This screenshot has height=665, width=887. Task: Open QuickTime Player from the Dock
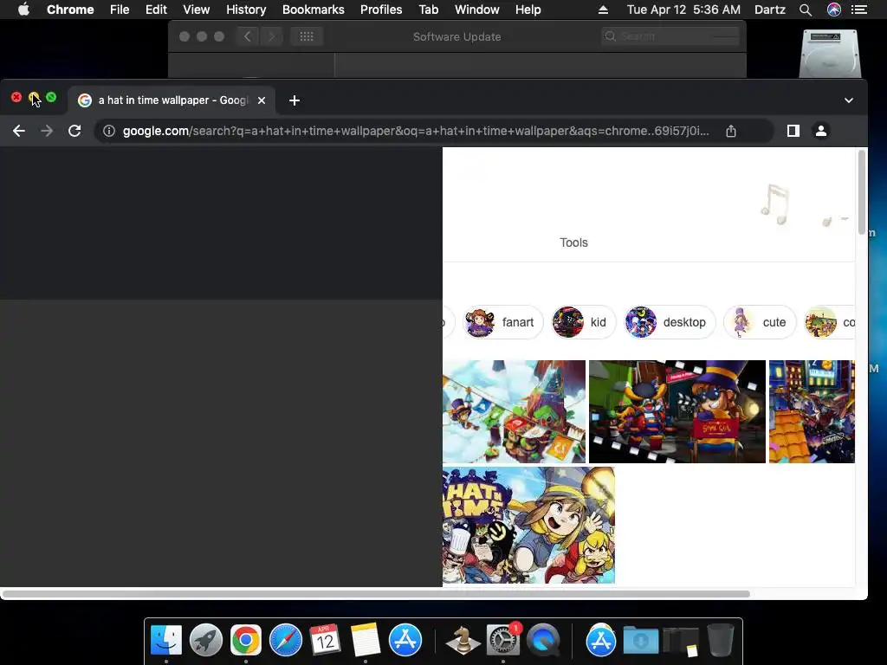tap(543, 640)
